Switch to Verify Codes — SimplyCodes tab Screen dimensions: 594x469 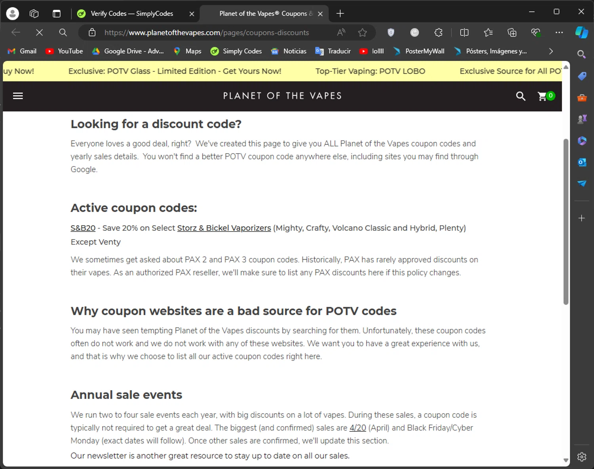(132, 13)
